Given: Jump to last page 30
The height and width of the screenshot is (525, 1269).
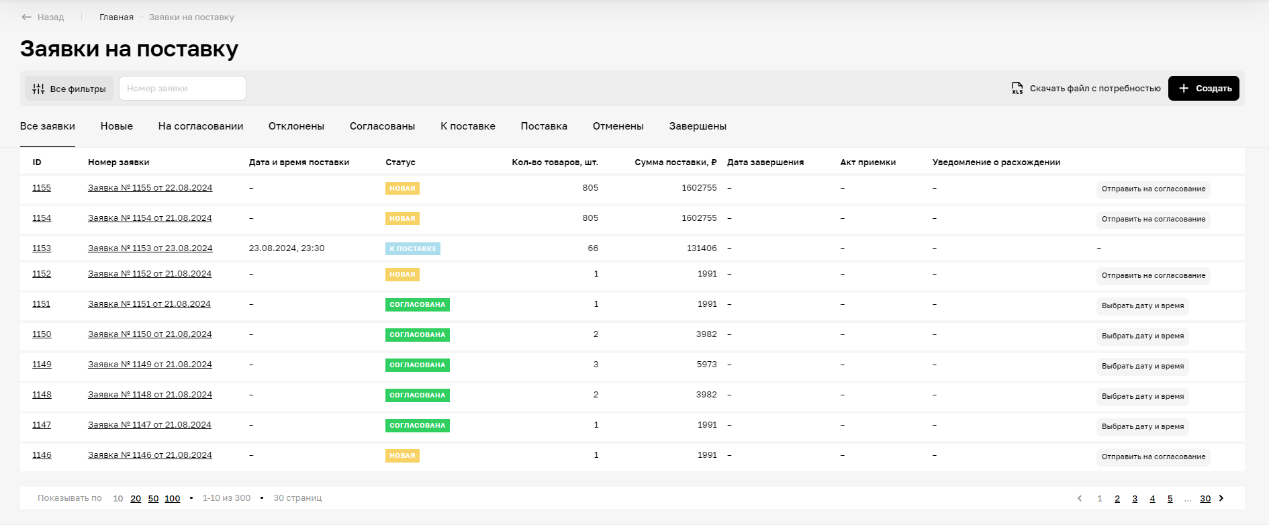Looking at the screenshot, I should point(1205,498).
